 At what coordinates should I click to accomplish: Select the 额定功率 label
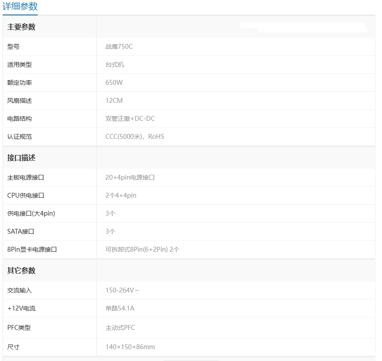19,83
